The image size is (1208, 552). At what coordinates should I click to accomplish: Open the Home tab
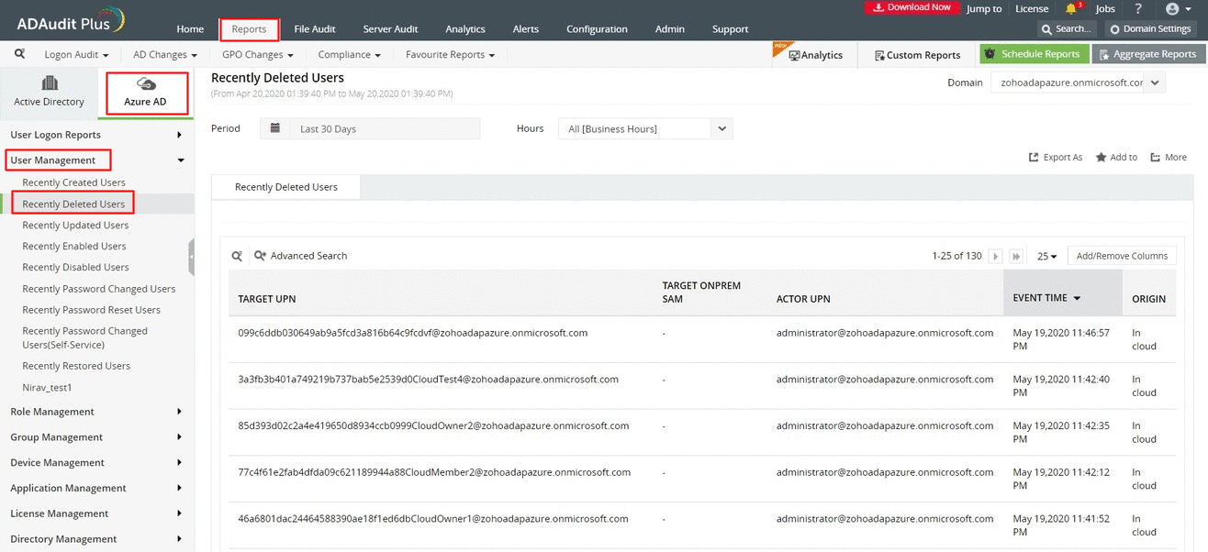click(x=190, y=29)
